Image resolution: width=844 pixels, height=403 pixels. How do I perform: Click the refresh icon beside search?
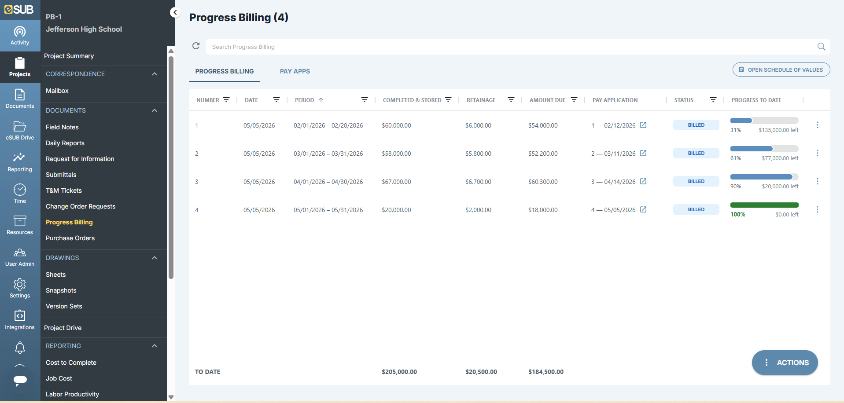point(196,46)
